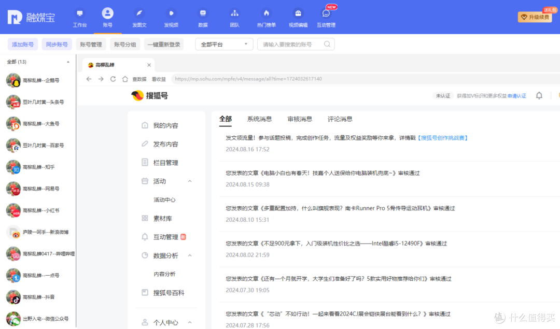The width and height of the screenshot is (560, 329).
Task: Click the 查数据 link in the browser bar
Action: [139, 79]
